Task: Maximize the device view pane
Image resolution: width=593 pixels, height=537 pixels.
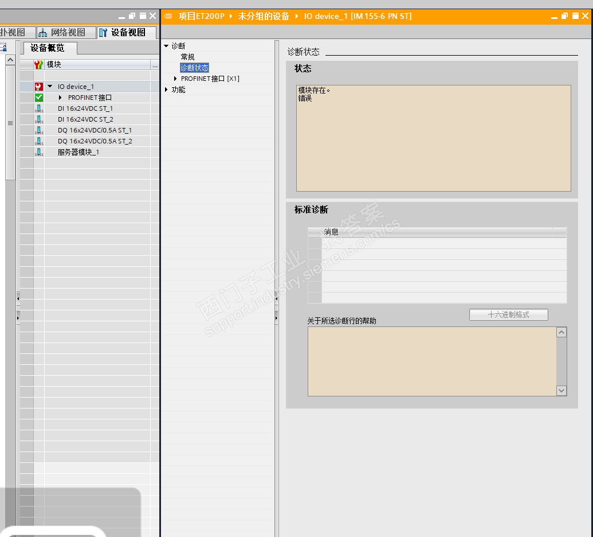Action: click(x=143, y=16)
